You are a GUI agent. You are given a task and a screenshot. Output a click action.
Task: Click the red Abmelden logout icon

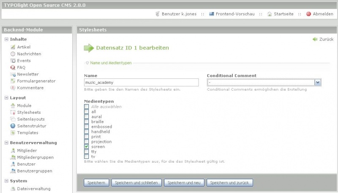(x=308, y=14)
